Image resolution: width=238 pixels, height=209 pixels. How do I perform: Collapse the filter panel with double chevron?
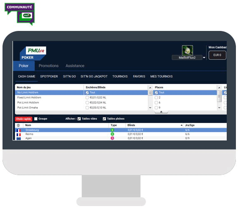tap(161, 112)
